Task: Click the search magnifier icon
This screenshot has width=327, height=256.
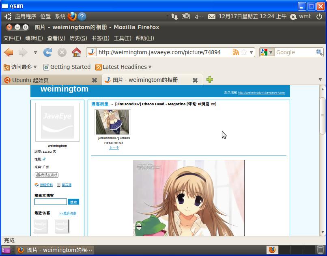Action: pyautogui.click(x=319, y=52)
